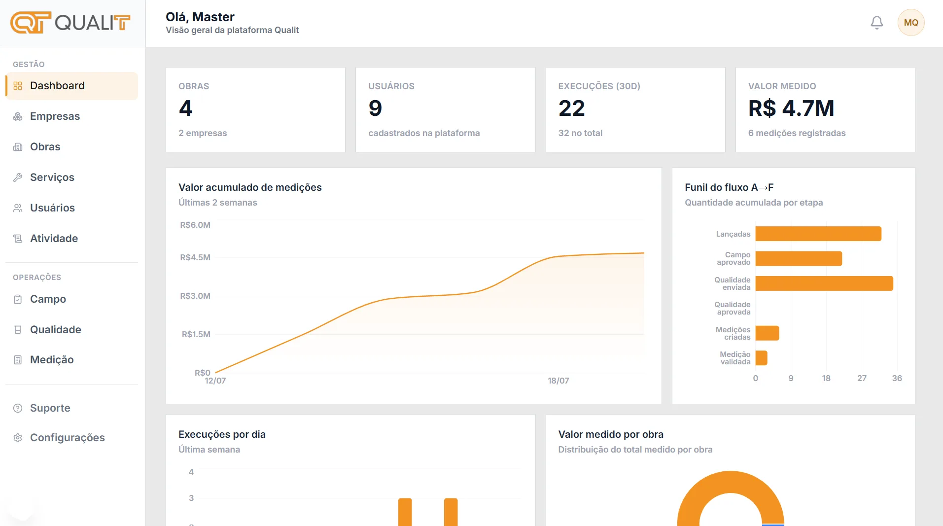This screenshot has width=943, height=526.
Task: Open notifications bell
Action: coord(876,23)
